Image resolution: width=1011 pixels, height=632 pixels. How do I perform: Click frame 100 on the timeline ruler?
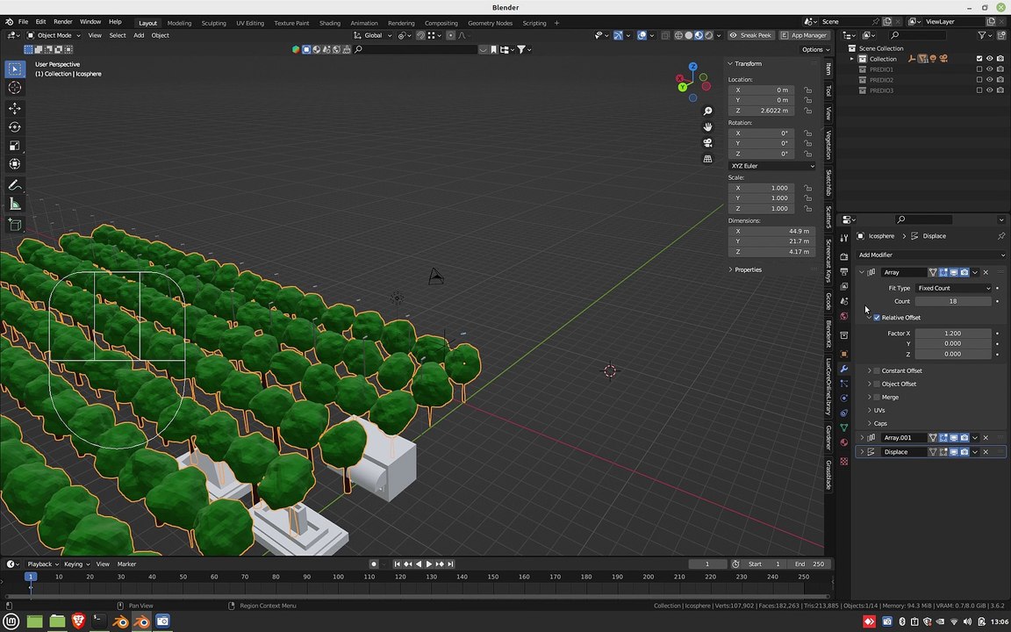coord(338,578)
